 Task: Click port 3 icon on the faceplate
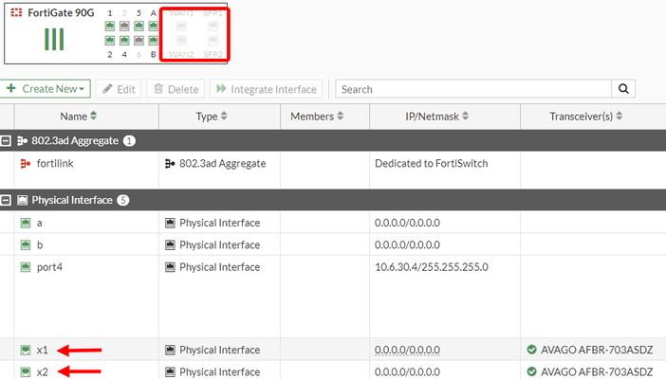tap(124, 27)
